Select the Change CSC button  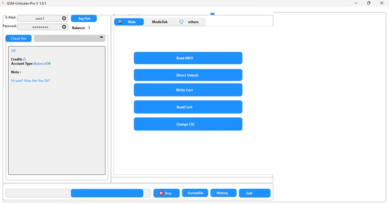[x=188, y=124]
